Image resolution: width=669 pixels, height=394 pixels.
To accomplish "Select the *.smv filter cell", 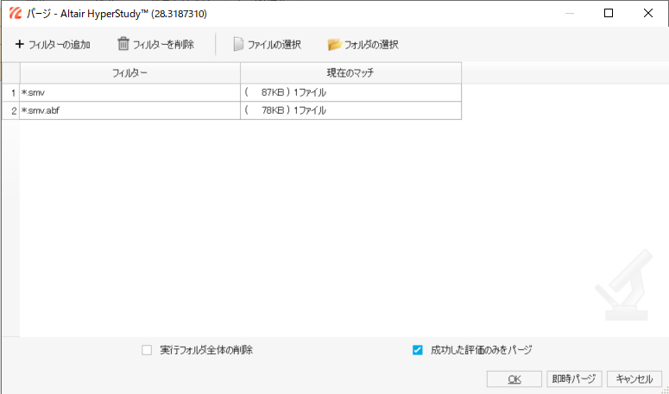I will point(129,92).
